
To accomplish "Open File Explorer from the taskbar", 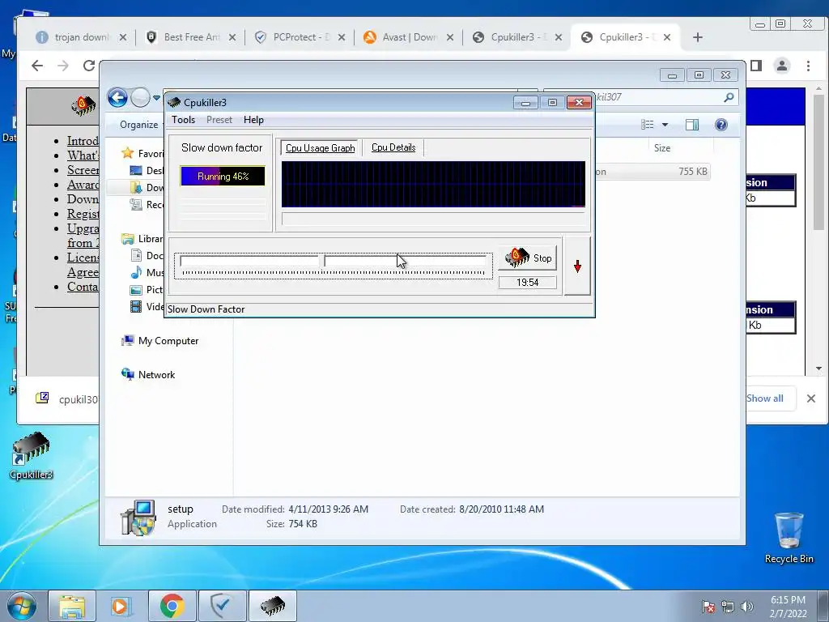I will tap(72, 606).
